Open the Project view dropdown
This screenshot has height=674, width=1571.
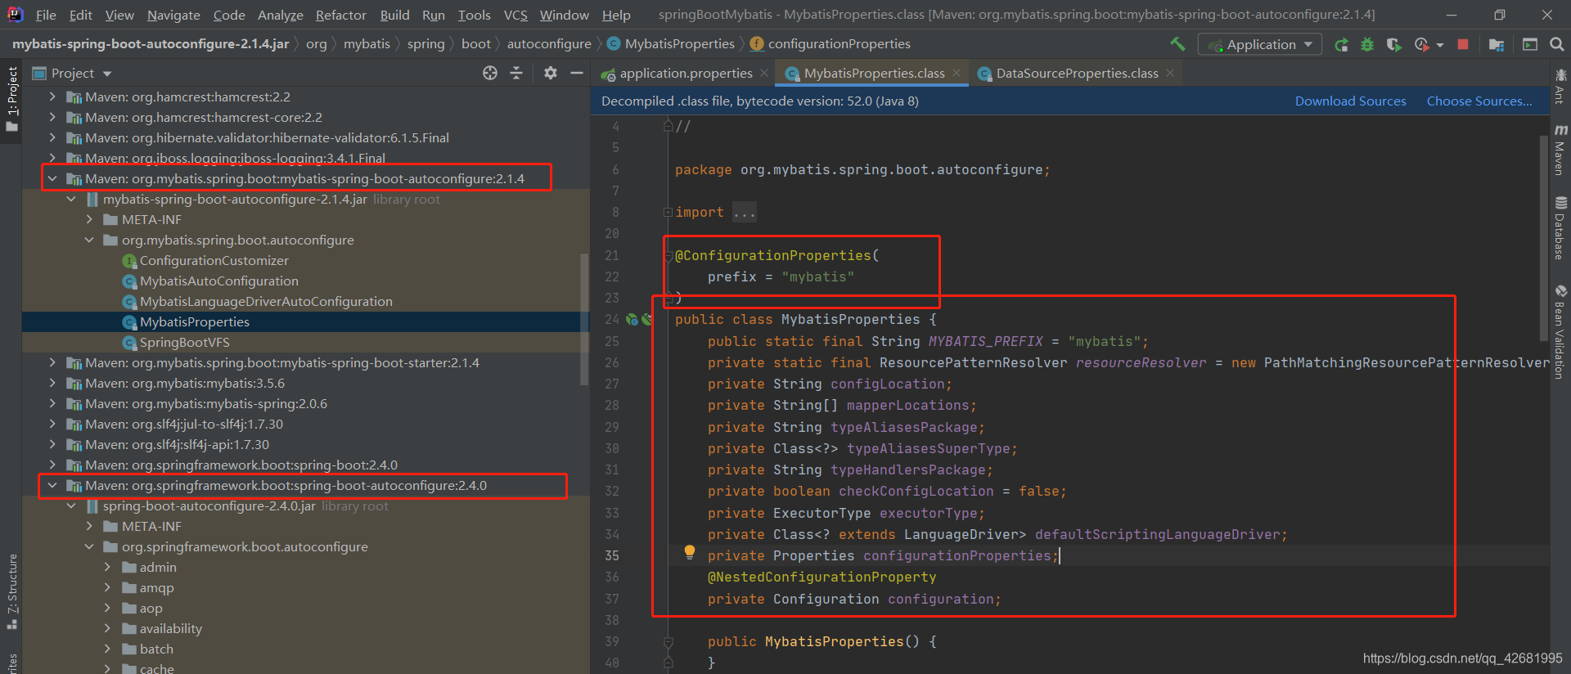coord(72,74)
